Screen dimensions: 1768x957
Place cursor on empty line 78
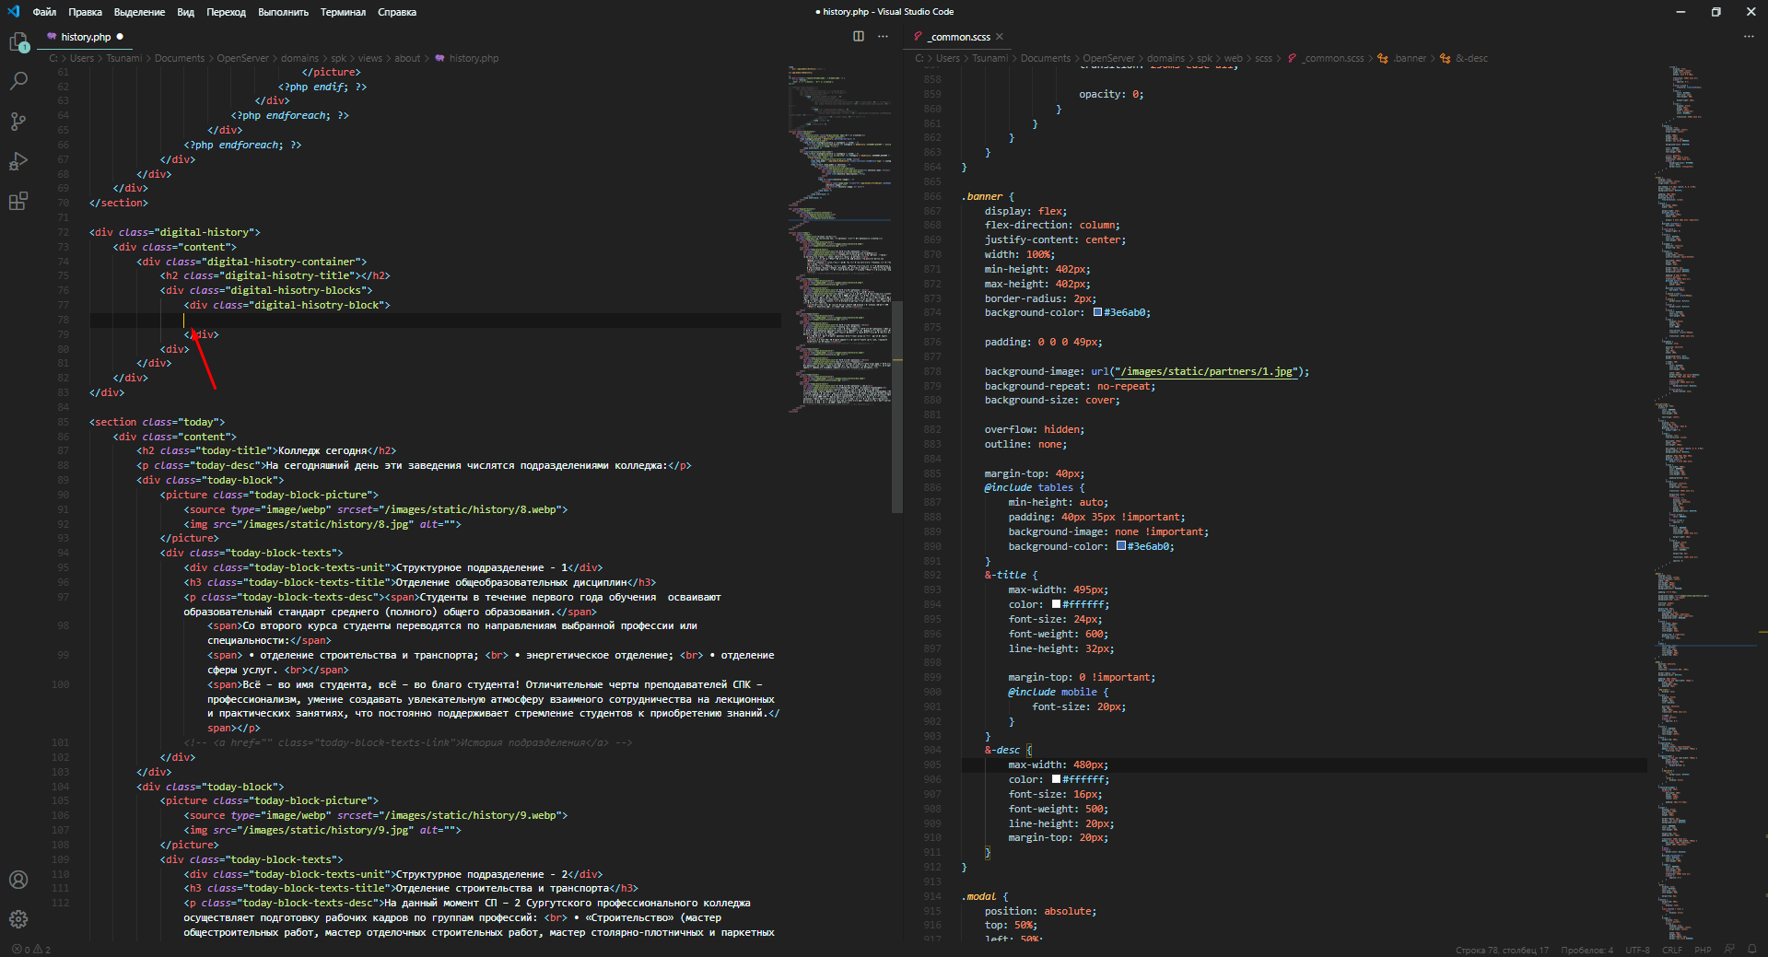(435, 320)
